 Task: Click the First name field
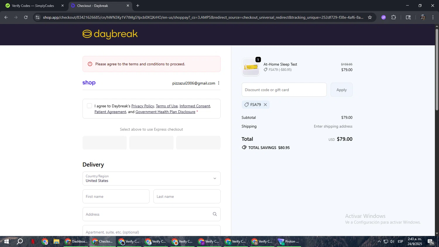116,196
